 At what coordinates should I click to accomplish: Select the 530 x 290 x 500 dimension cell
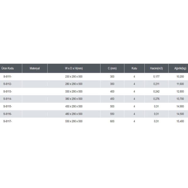[74, 121]
